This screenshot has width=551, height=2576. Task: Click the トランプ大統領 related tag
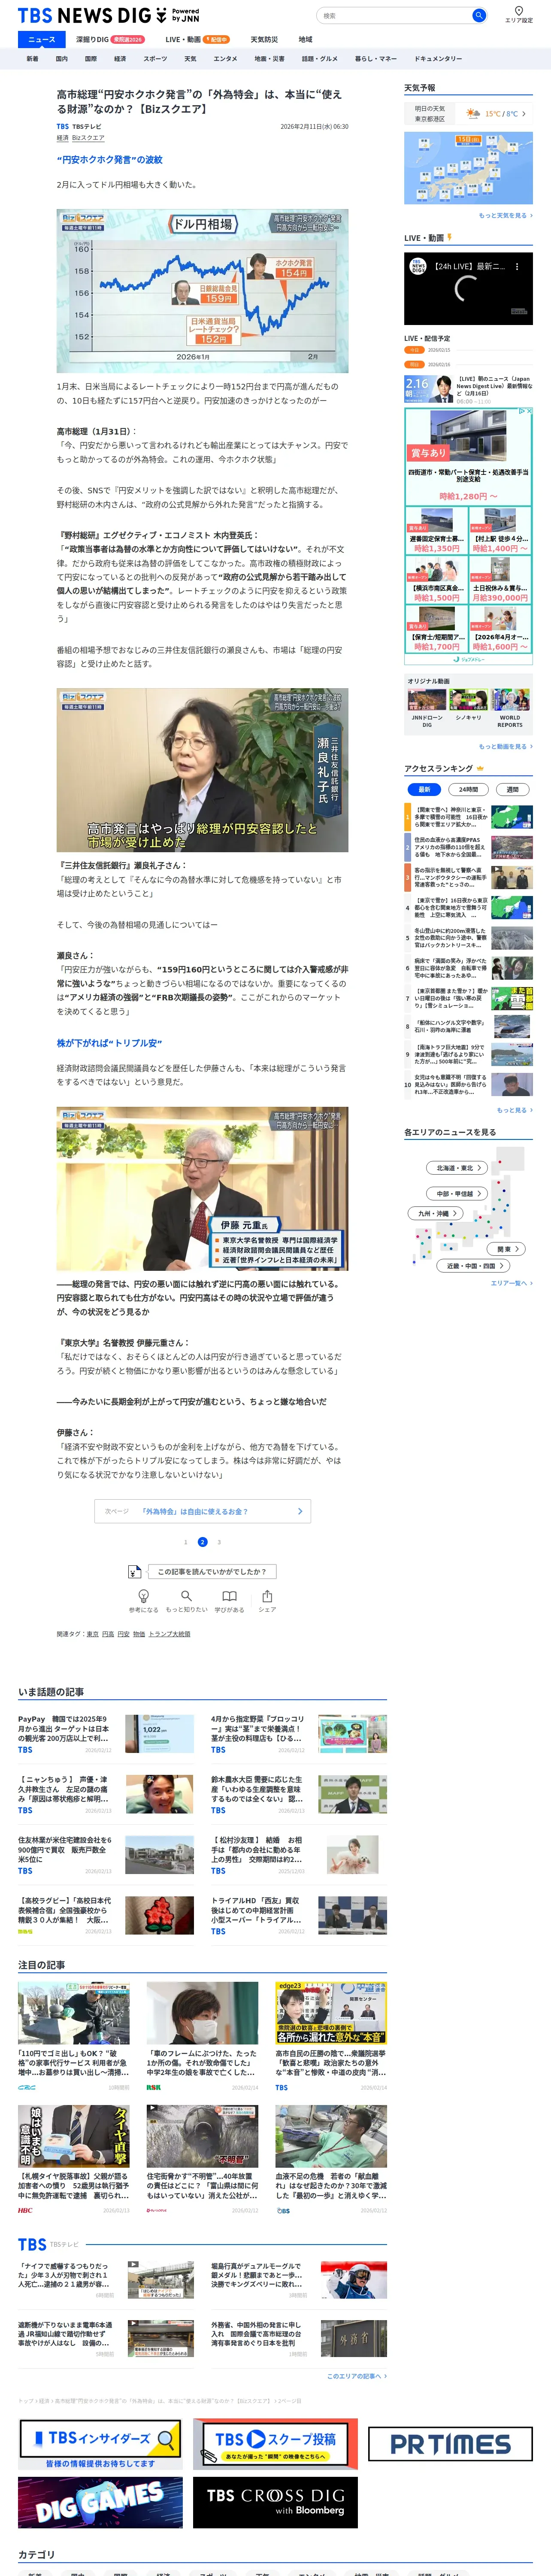point(169,1634)
